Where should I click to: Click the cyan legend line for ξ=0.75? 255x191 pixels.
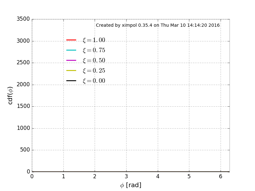(x=71, y=50)
